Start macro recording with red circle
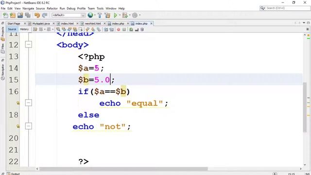Screen dimensions: 311x175 click(119, 30)
